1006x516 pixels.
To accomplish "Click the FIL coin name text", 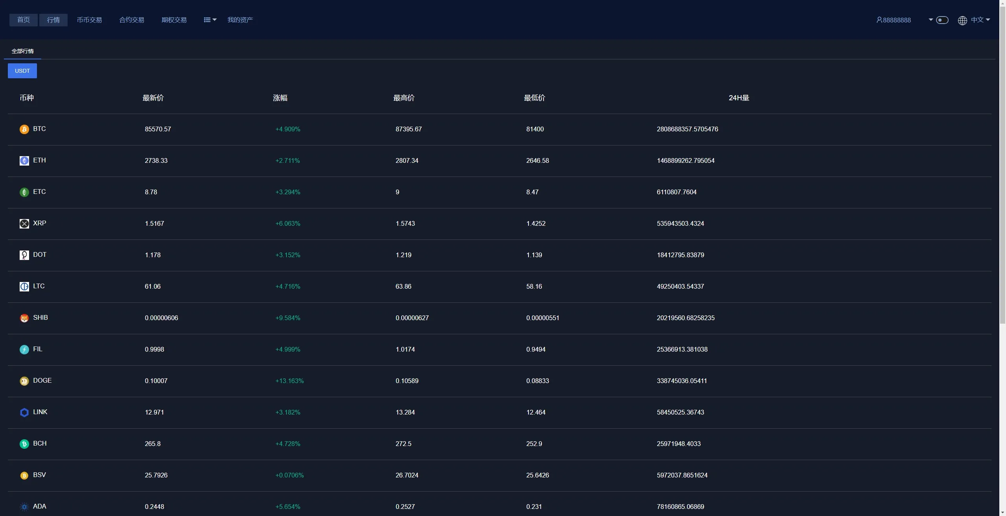I will point(38,349).
